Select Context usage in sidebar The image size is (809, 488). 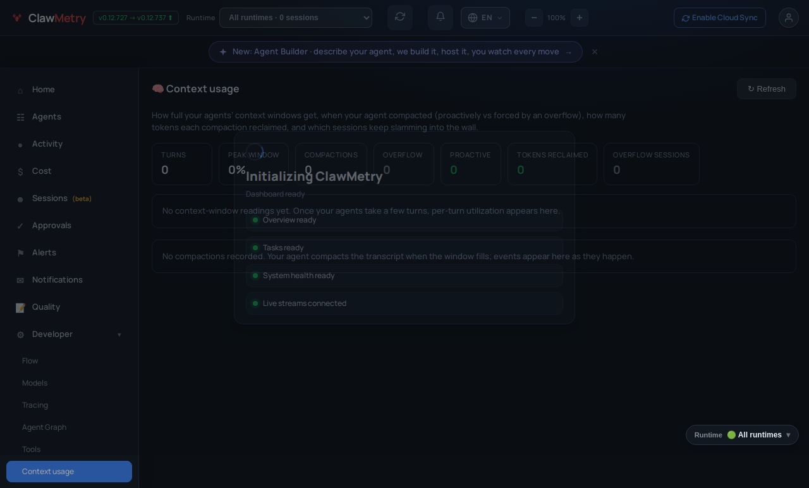(70, 472)
